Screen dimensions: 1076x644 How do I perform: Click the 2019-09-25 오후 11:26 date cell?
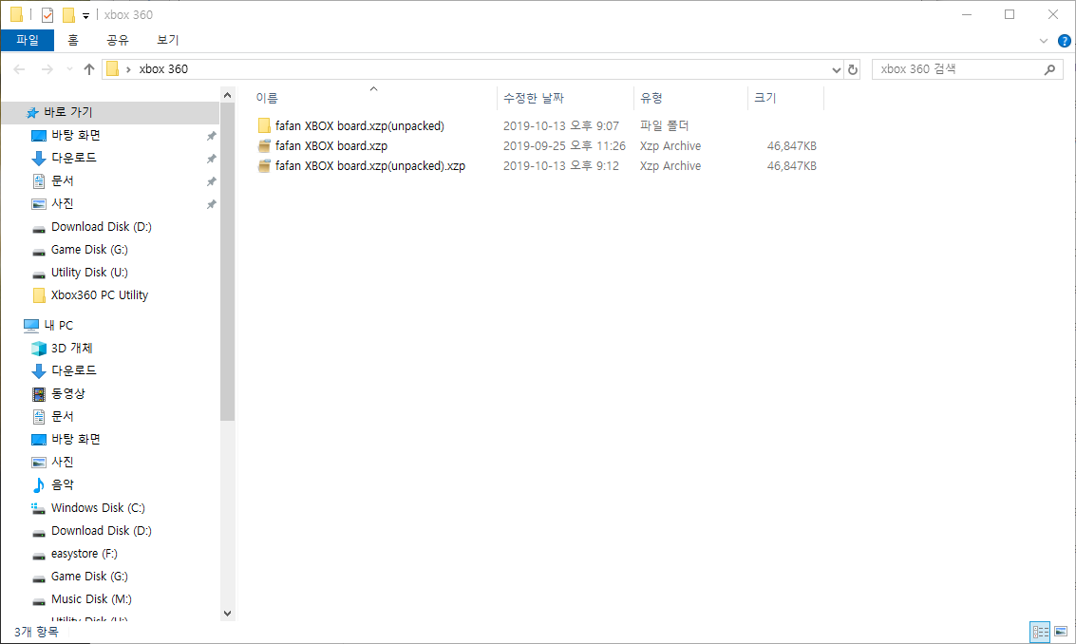tap(564, 145)
